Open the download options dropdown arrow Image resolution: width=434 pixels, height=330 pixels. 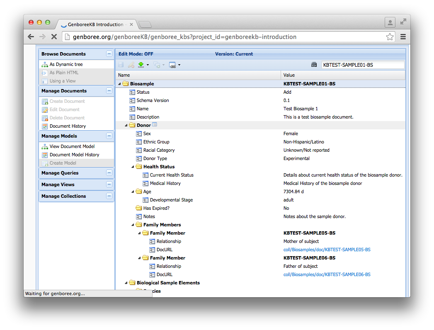[148, 65]
